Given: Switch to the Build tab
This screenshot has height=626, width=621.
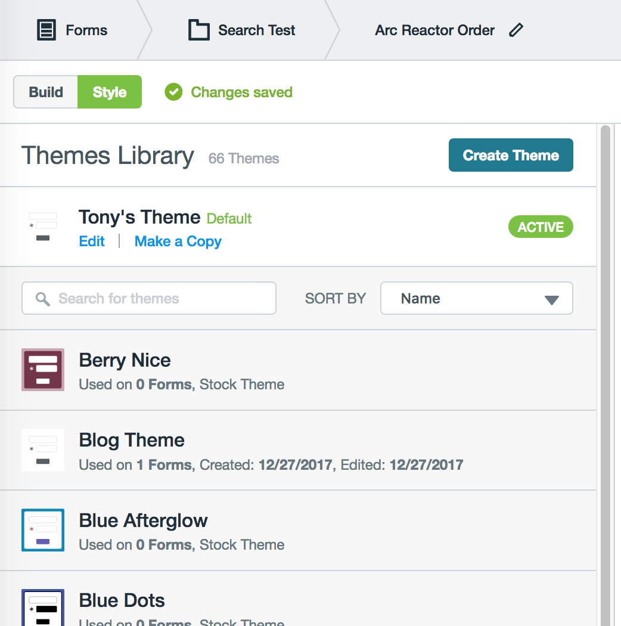Looking at the screenshot, I should (x=46, y=92).
